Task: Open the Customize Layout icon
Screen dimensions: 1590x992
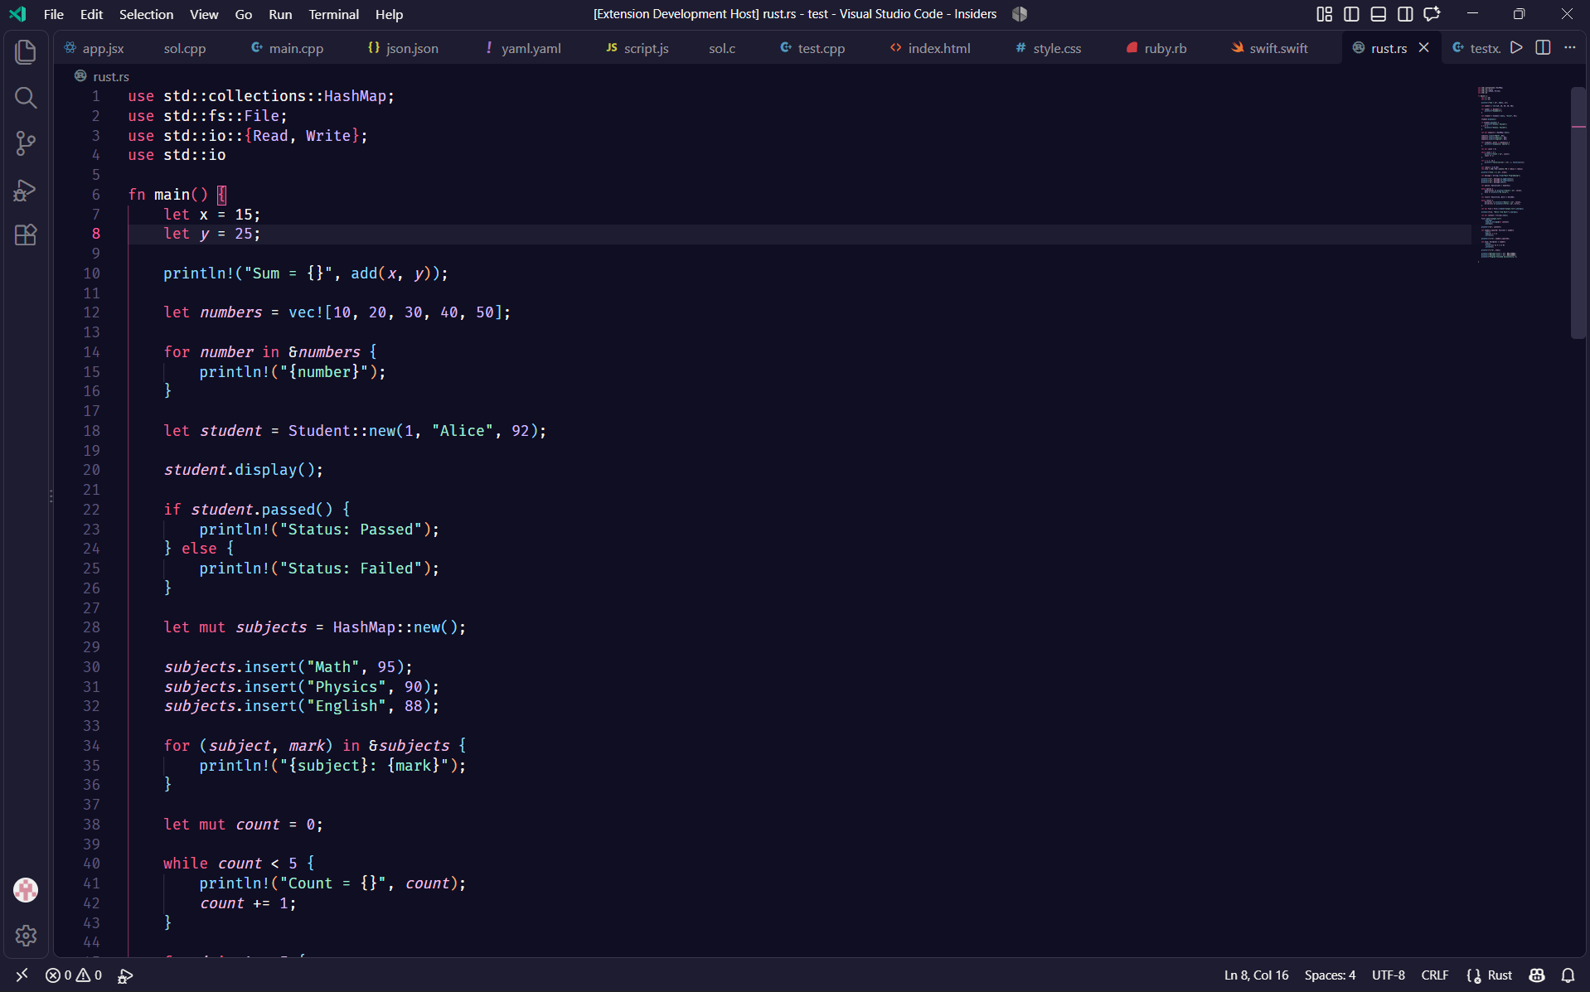Action: click(x=1324, y=14)
